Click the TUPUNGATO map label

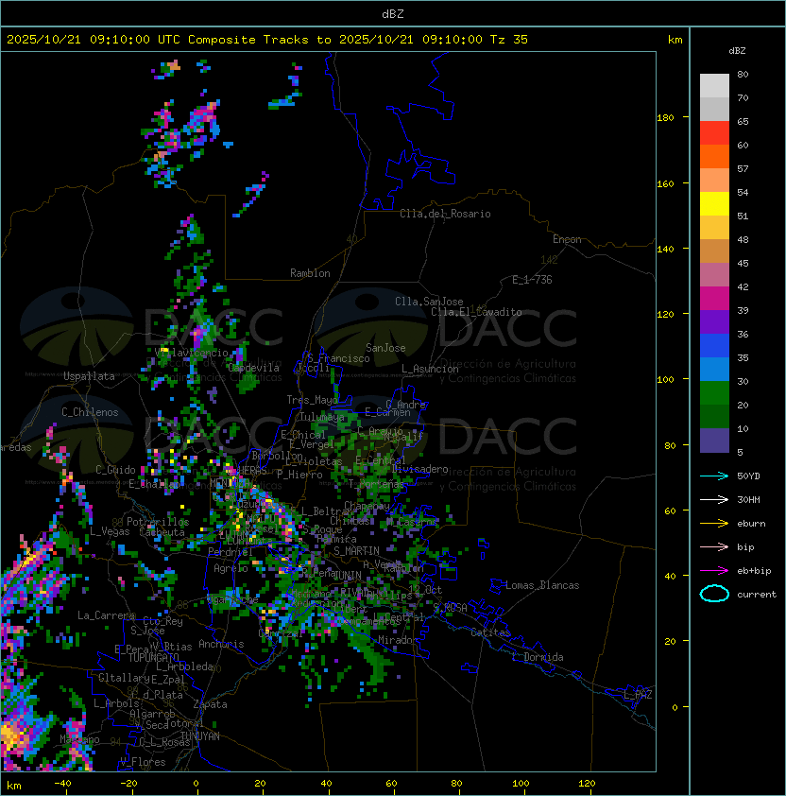(154, 658)
